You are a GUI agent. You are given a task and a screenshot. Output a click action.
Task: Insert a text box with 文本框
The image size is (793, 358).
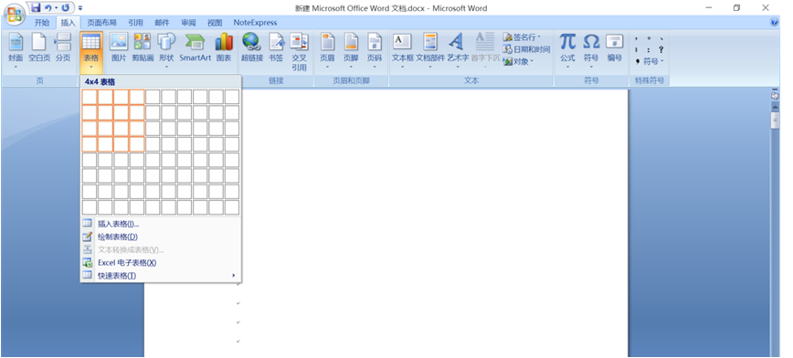point(403,51)
